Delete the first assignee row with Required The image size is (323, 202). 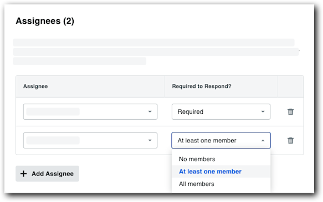click(x=290, y=111)
